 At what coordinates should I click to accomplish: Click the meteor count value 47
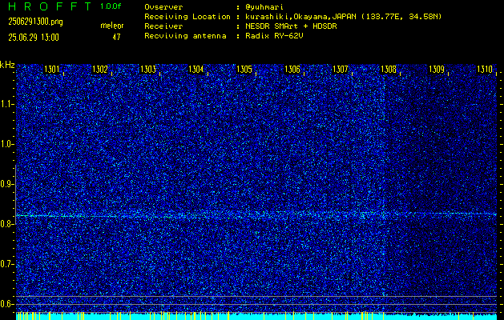point(116,37)
